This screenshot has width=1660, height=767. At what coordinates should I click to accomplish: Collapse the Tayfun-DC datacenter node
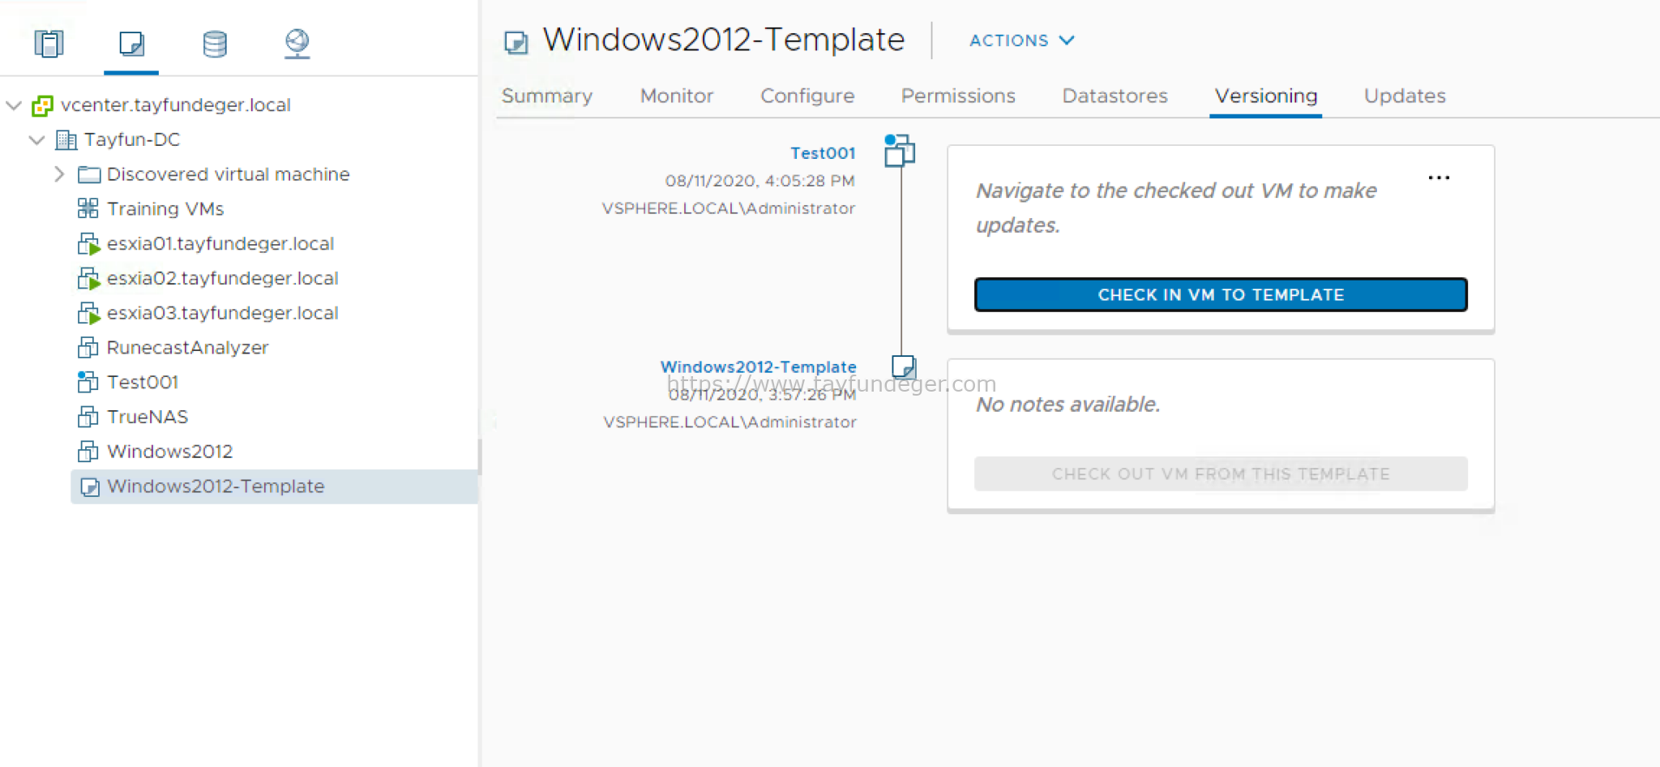36,139
